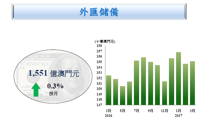Click the 7月 axis label
The image size is (203, 124).
(x=137, y=111)
